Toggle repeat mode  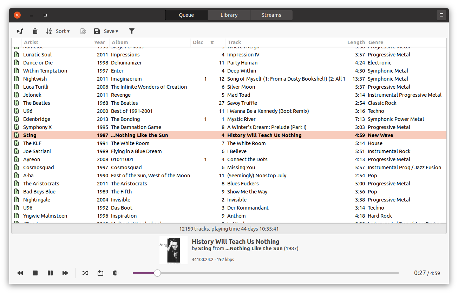coord(100,273)
